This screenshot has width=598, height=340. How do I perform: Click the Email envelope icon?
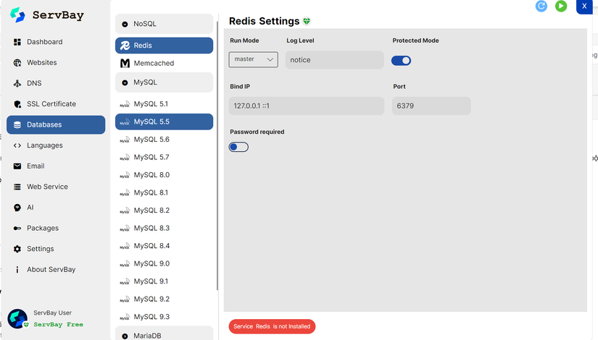pos(17,166)
